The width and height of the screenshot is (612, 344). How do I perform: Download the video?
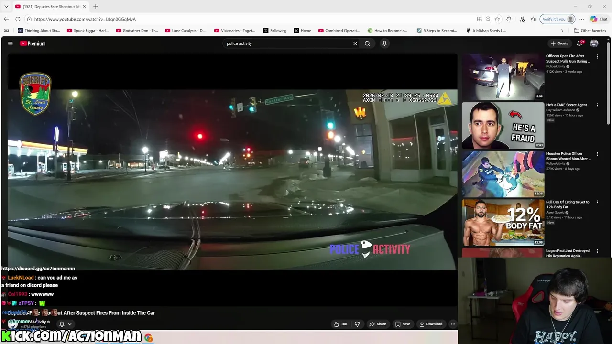click(431, 324)
